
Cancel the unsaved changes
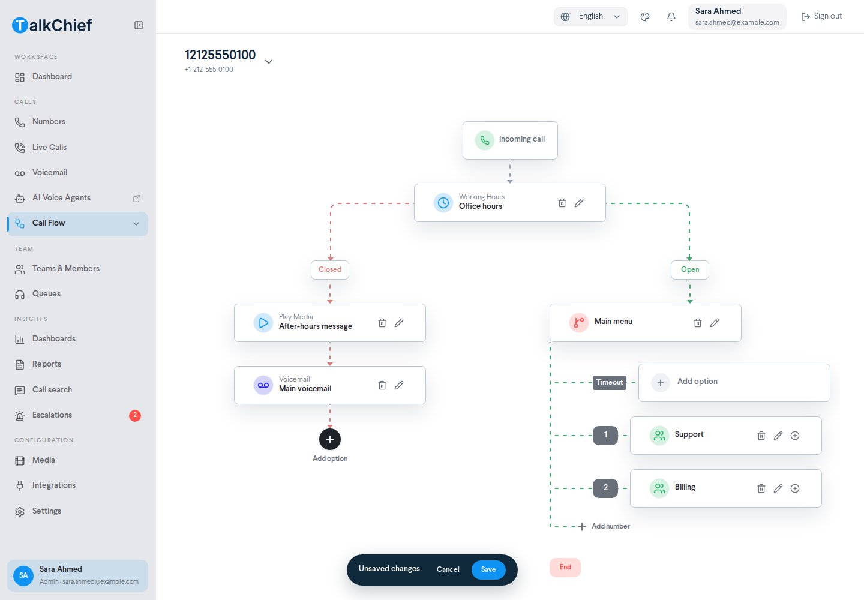pyautogui.click(x=448, y=570)
